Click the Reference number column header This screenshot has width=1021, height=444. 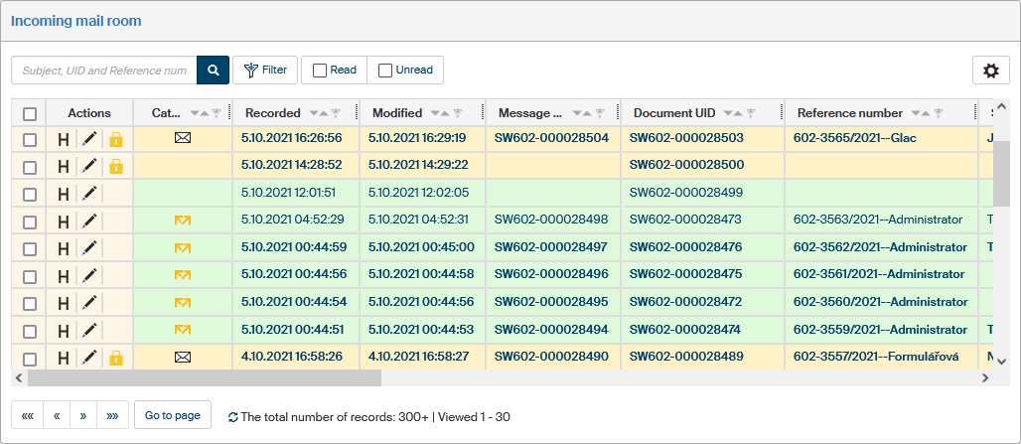point(849,113)
